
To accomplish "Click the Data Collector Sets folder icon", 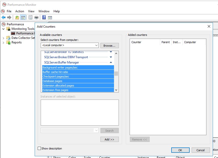I will 8,38.
